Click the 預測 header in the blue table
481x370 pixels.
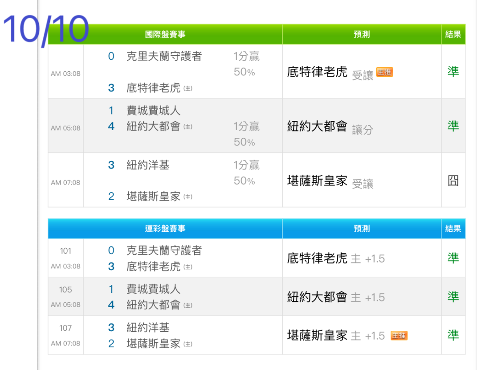(362, 228)
